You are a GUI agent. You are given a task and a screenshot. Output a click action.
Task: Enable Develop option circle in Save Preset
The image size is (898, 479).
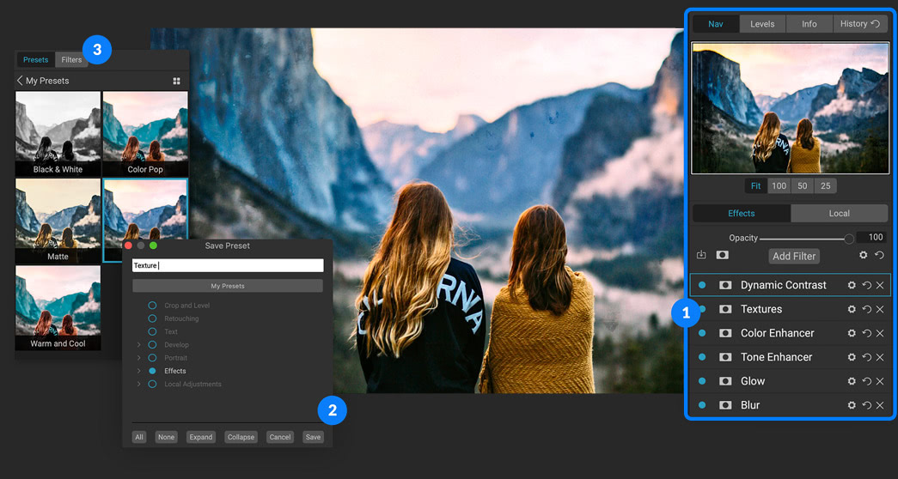[152, 345]
